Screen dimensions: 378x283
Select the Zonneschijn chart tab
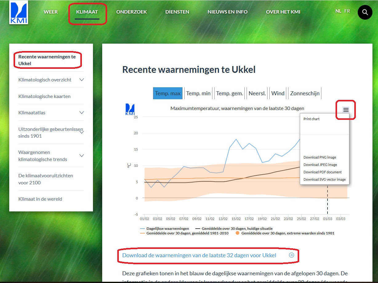coord(305,93)
